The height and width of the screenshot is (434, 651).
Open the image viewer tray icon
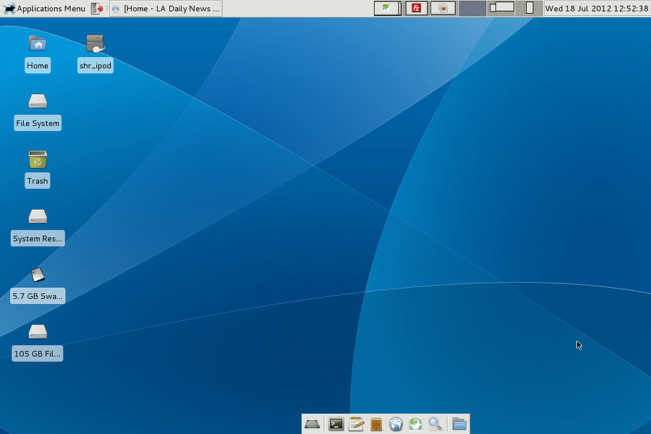coord(443,8)
